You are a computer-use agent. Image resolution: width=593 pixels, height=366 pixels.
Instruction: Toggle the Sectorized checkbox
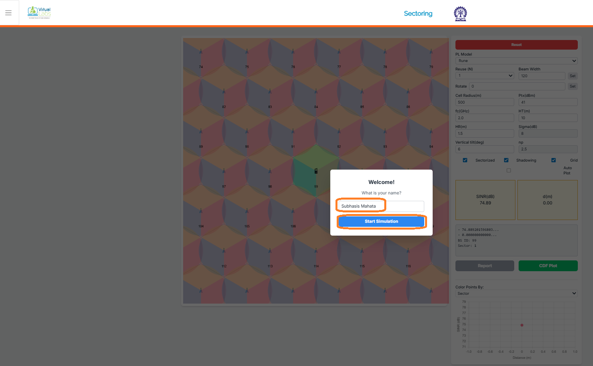click(x=465, y=160)
